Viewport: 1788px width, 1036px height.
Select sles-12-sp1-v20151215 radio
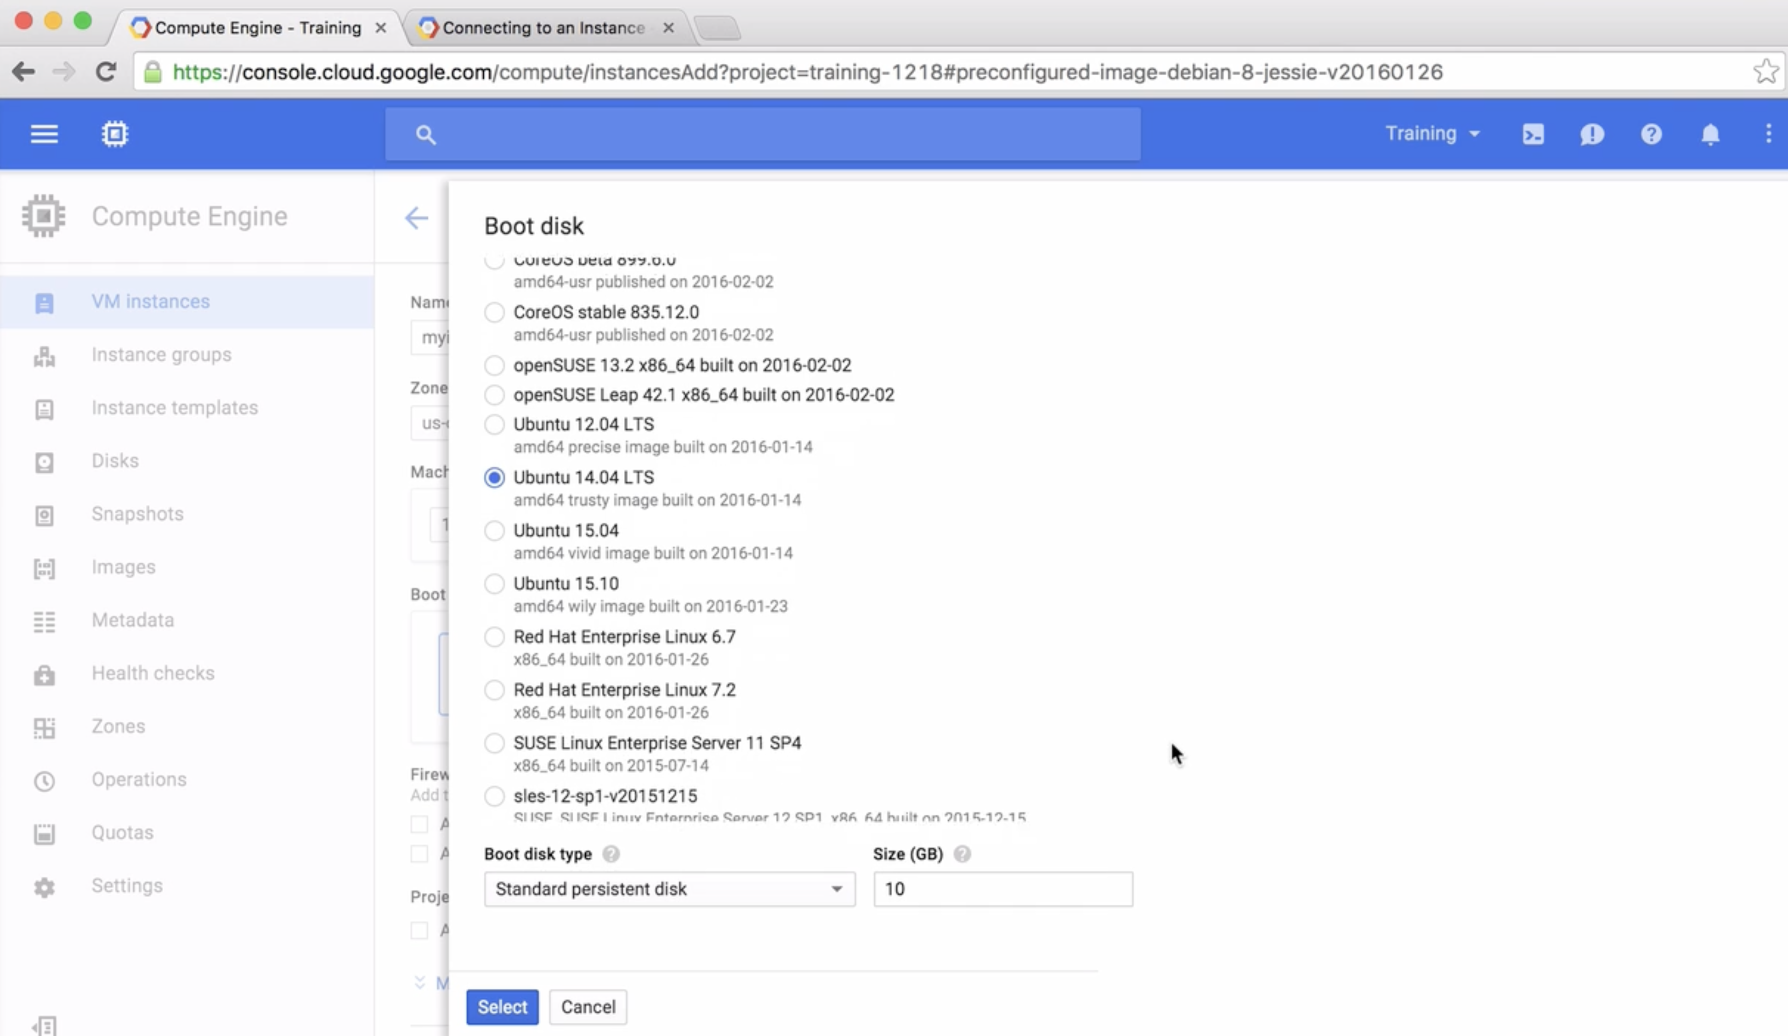[x=494, y=796]
